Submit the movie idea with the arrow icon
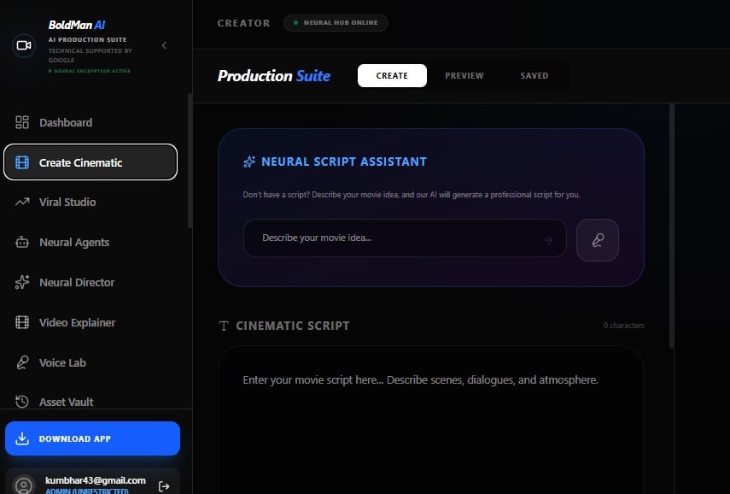 548,239
